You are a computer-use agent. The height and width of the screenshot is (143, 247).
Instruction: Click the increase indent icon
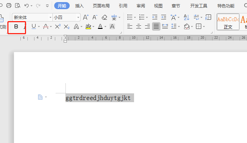tap(164, 17)
